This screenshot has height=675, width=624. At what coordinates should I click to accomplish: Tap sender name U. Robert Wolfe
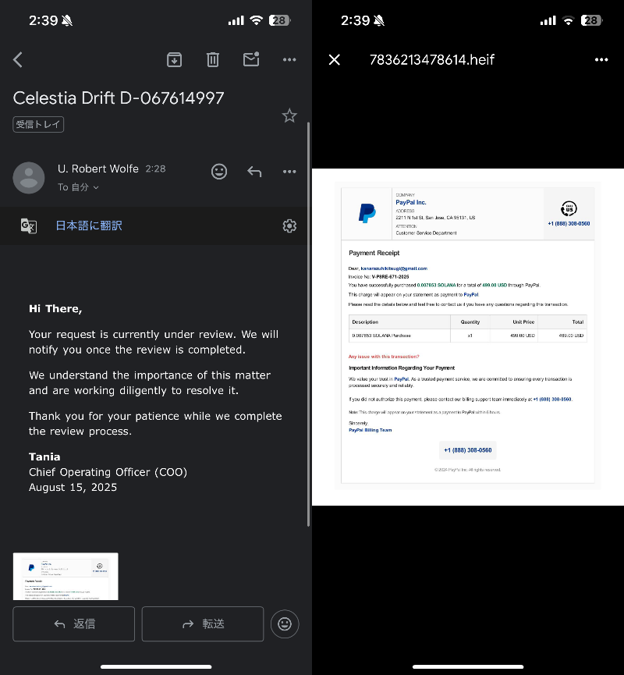click(98, 169)
